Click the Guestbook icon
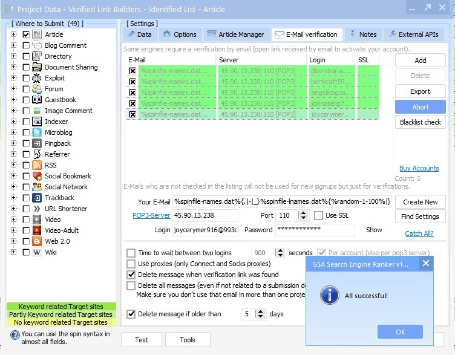This screenshot has width=455, height=355. pyautogui.click(x=37, y=100)
